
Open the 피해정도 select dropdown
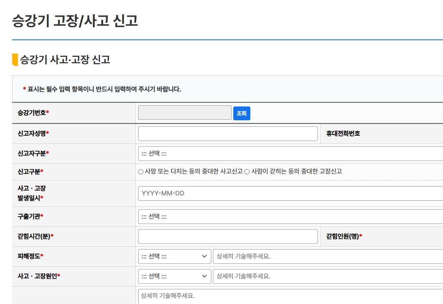click(x=175, y=256)
